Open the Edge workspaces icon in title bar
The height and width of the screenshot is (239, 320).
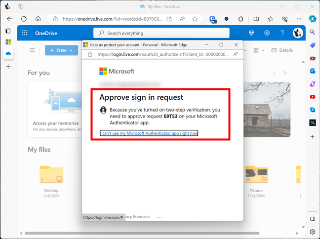pyautogui.click(x=20, y=6)
